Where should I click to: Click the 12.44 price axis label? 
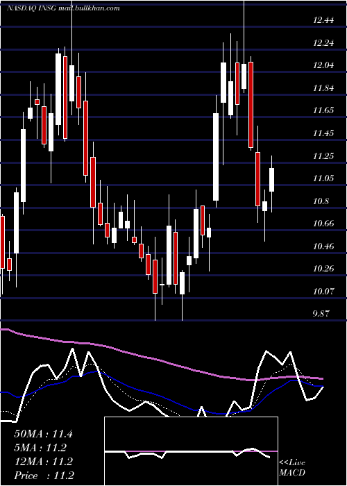tap(323, 20)
